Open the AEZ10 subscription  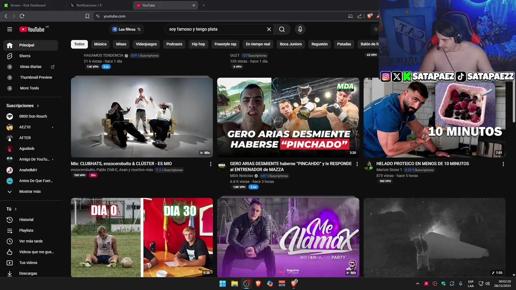click(31, 127)
